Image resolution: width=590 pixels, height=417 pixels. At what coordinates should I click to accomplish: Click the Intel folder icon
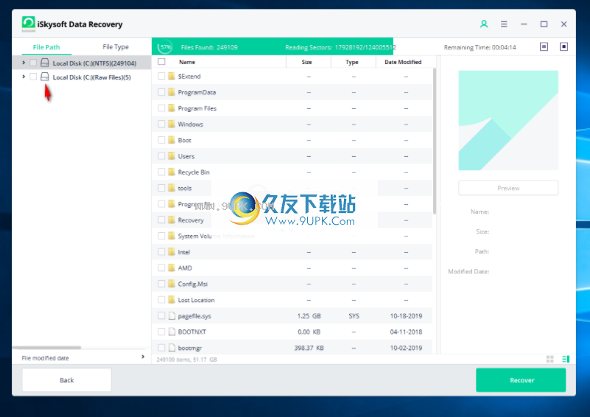pyautogui.click(x=172, y=252)
